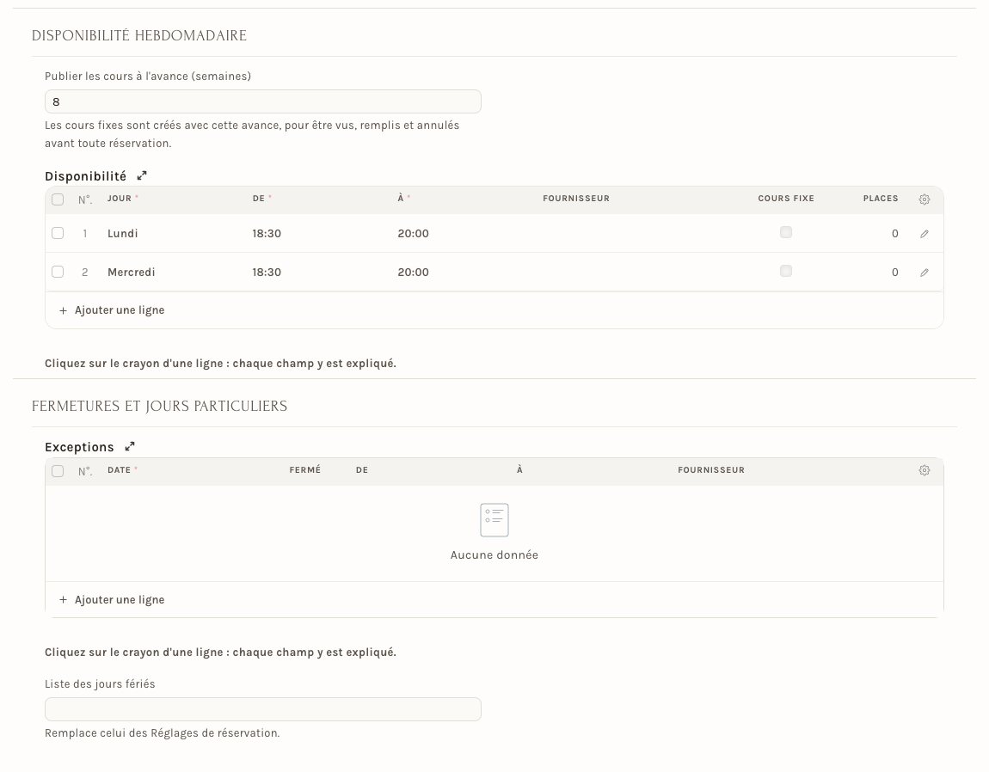The image size is (989, 772).
Task: Click the 18:30 start time for Lundi
Action: pos(267,233)
